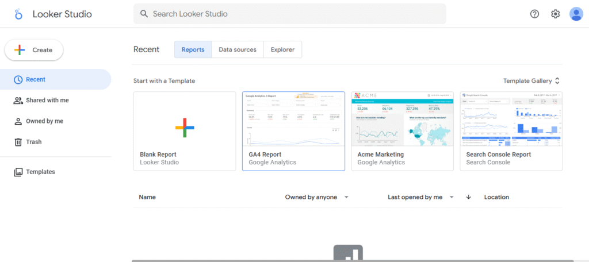Click the Shared with me people icon

18,101
